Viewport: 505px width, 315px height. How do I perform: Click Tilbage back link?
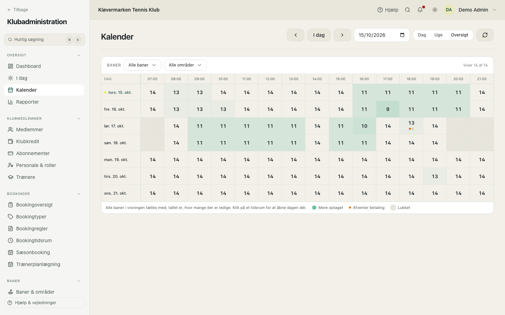[18, 10]
